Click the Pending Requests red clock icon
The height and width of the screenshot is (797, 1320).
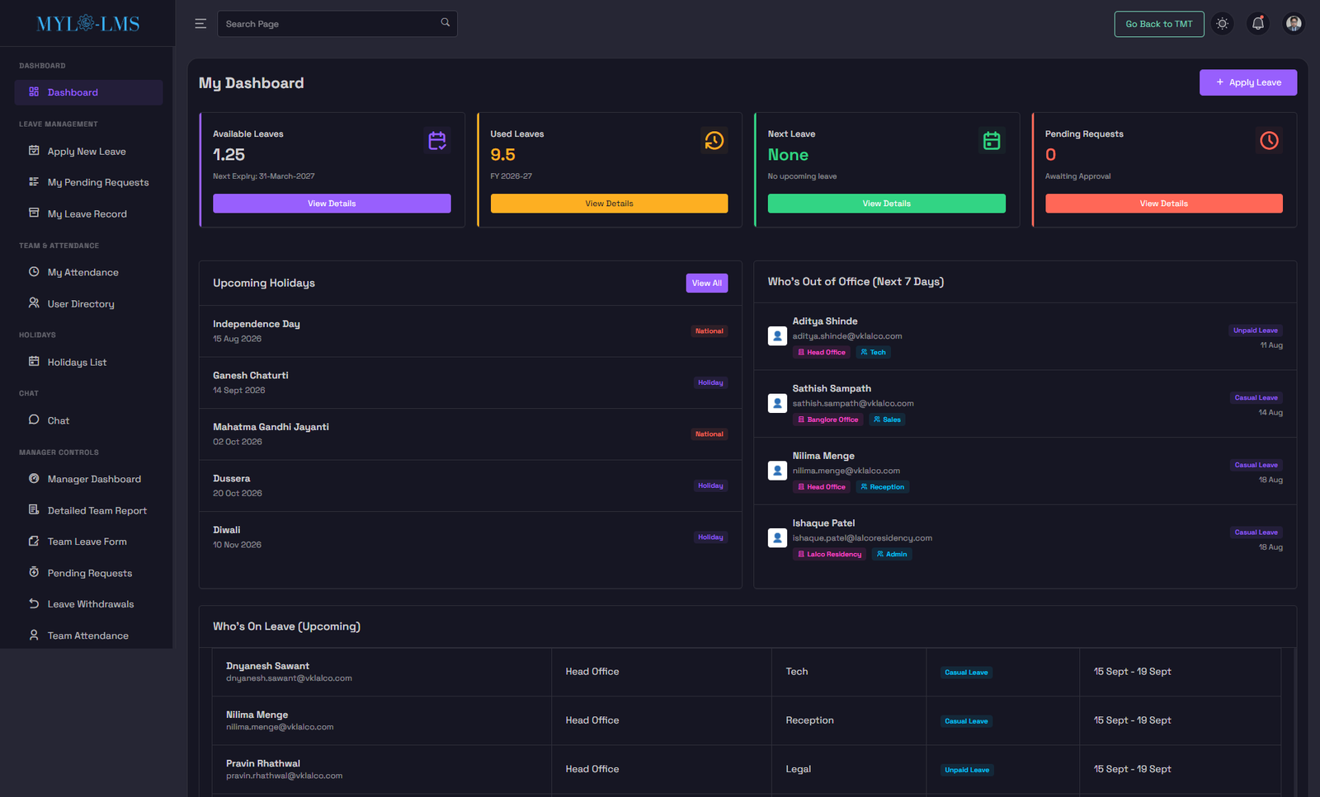click(x=1269, y=141)
